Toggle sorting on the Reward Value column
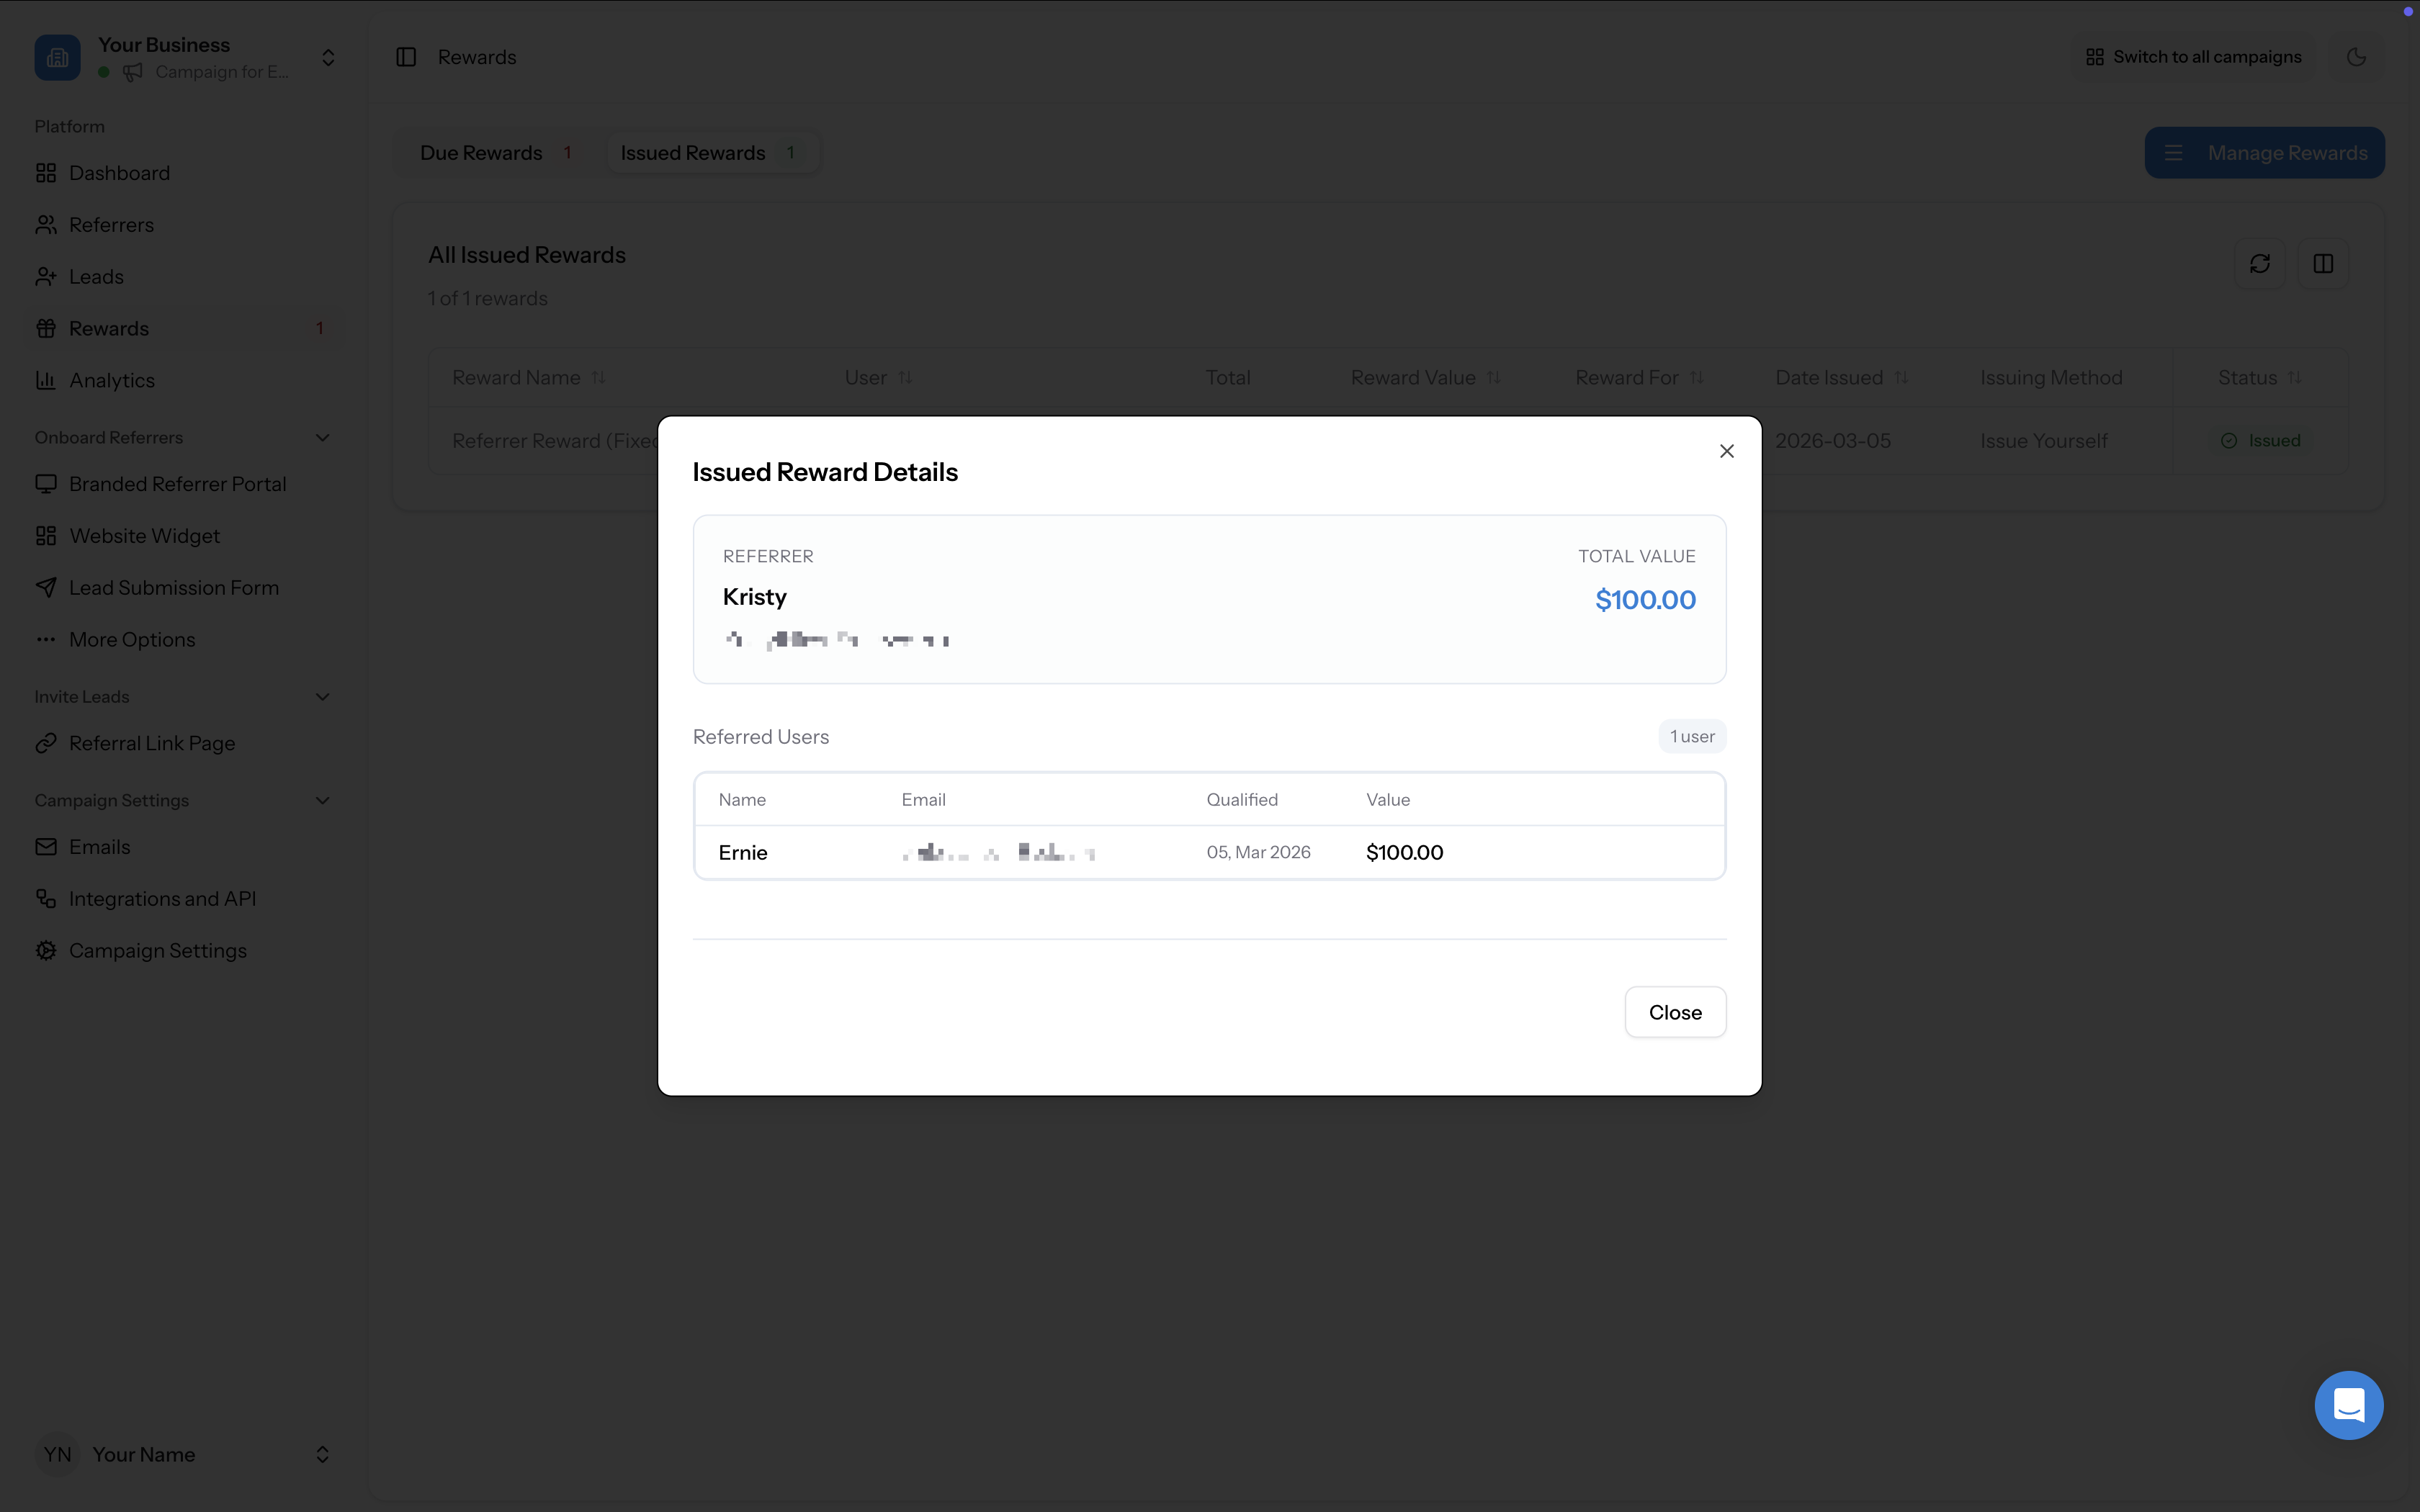 click(x=1492, y=377)
